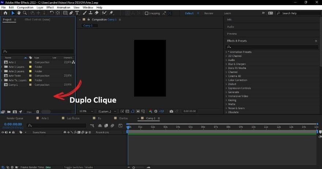Expand the Blur & Sharpen effects category
The width and height of the screenshot is (322, 169).
point(226,64)
